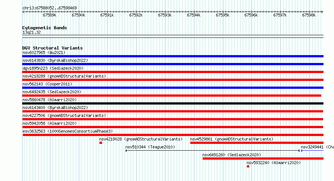Viewport: 334px width, 181px height.
Task: Click the small red square for nsv4219028
Action: pyautogui.click(x=101, y=143)
